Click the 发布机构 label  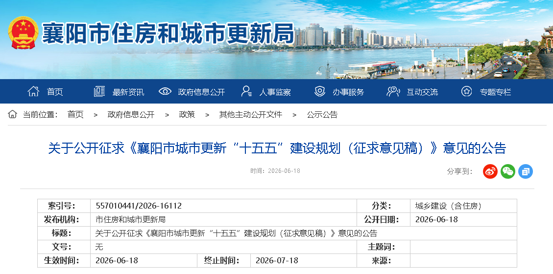point(61,220)
